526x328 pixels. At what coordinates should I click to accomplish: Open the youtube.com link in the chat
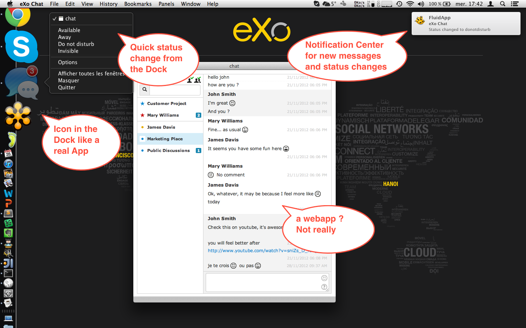262,251
